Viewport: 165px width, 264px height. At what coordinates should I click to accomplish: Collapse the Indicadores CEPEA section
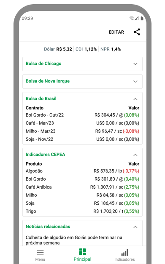coord(135,155)
